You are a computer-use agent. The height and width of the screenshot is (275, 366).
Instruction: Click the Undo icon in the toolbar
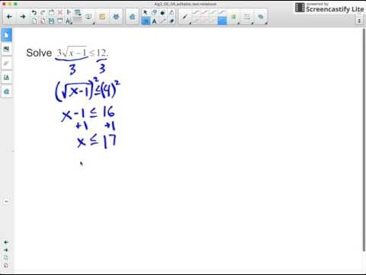[x=34, y=12]
